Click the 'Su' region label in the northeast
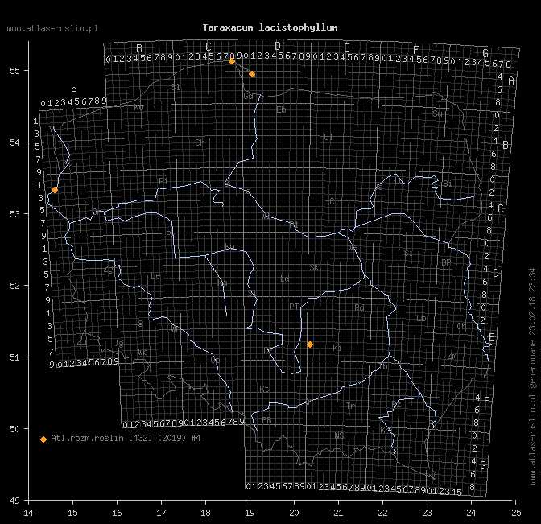The width and height of the screenshot is (541, 524). click(437, 113)
